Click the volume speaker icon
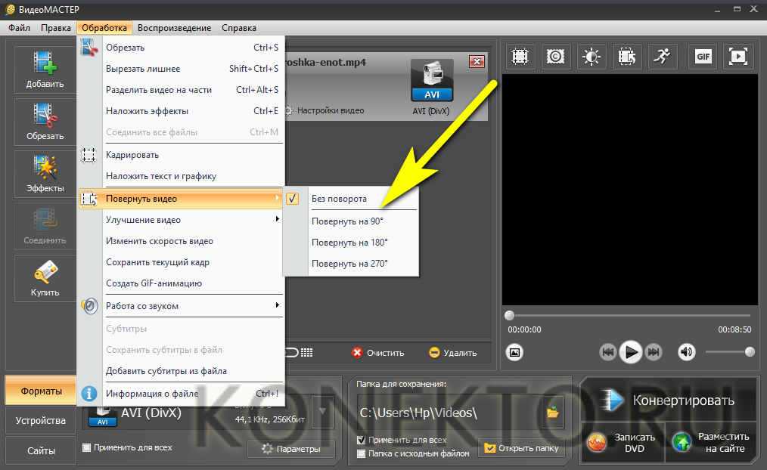 (687, 352)
